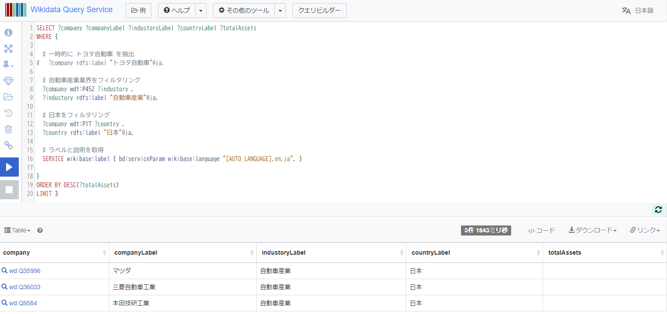Expand the リンク dropdown
Image resolution: width=667 pixels, height=314 pixels.
coord(645,230)
